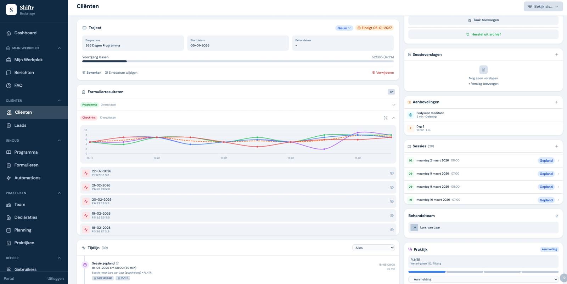Toggle eye icon for 18-02-2026 check-in
The image size is (567, 284).
coord(392,230)
